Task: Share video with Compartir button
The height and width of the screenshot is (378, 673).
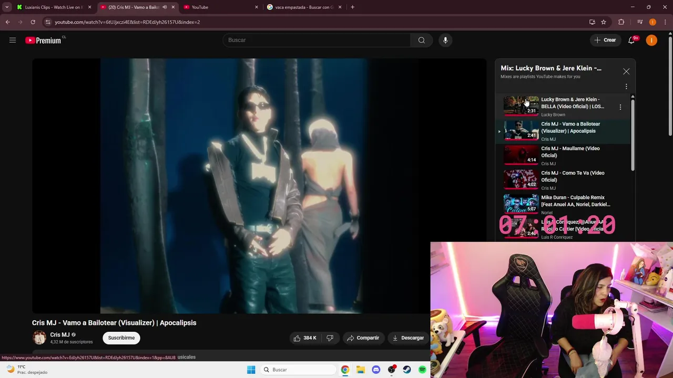Action: coord(363,338)
